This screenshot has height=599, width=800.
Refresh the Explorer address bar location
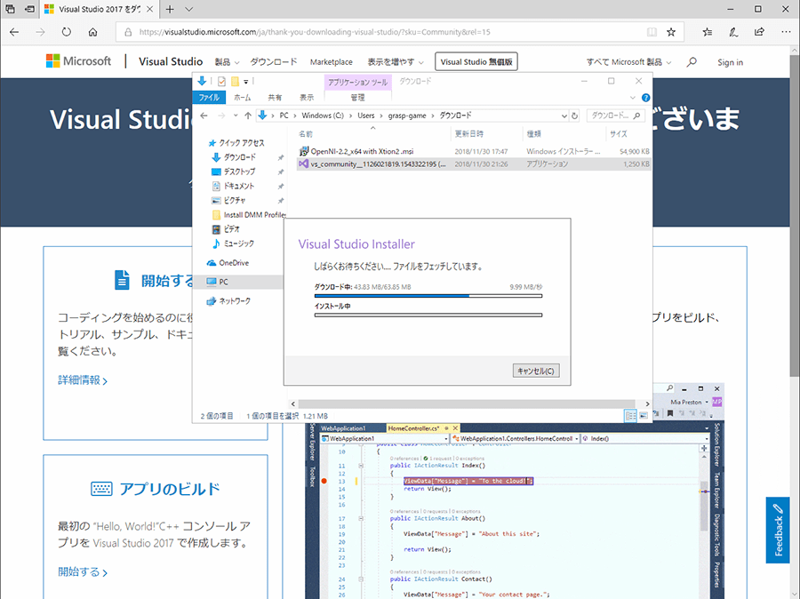pos(575,116)
